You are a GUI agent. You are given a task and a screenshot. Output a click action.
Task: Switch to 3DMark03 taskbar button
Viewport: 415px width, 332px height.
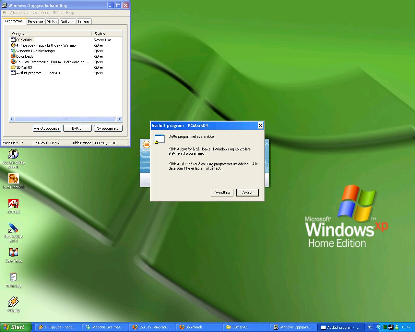246,327
